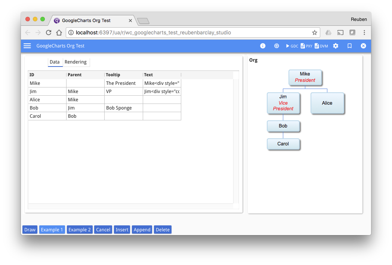
Task: Switch to the Rendering tab
Action: (x=76, y=62)
